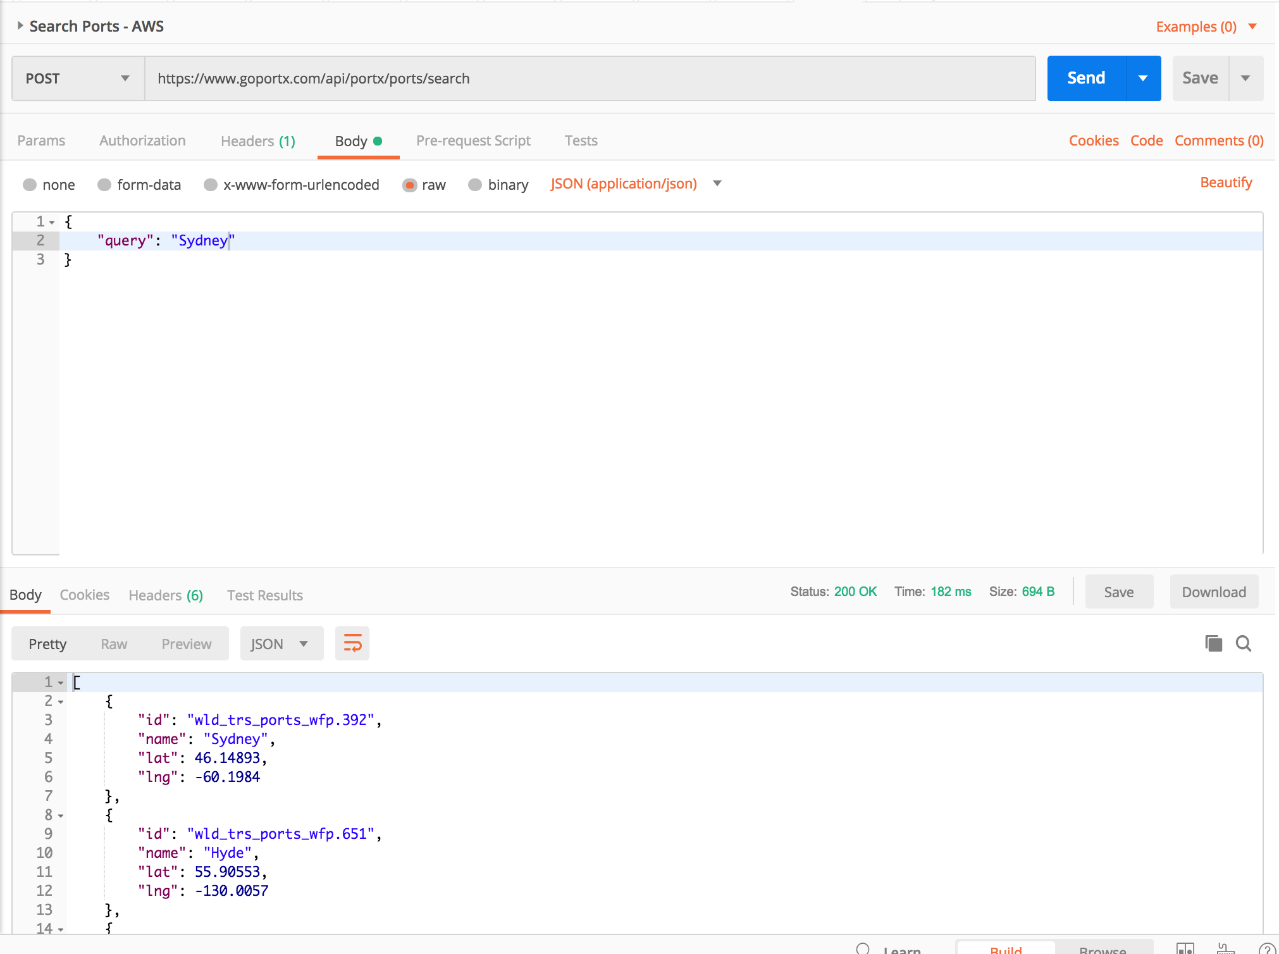Image resolution: width=1279 pixels, height=954 pixels.
Task: Click the Beautify link
Action: point(1225,183)
